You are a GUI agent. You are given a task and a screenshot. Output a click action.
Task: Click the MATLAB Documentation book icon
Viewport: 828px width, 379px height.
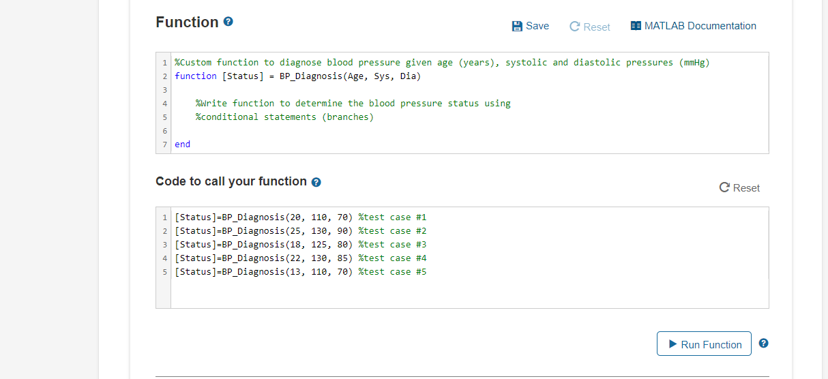[636, 26]
